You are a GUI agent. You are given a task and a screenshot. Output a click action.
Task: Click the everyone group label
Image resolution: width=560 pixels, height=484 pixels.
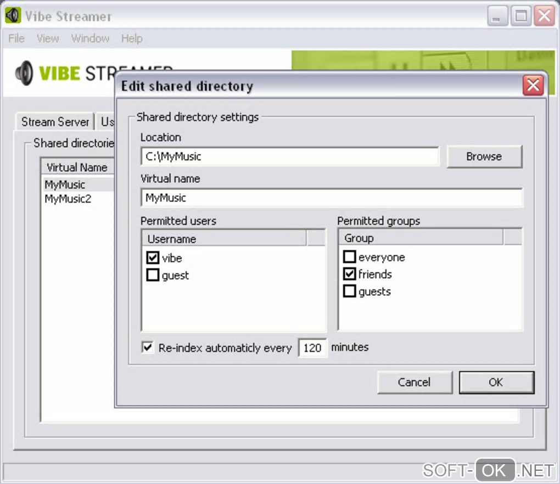(382, 257)
